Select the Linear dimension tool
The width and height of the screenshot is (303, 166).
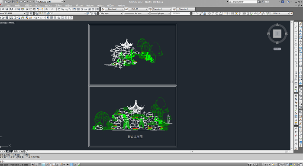coord(193,13)
